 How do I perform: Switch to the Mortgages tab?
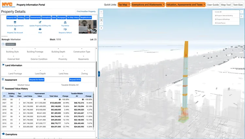coord(61,17)
